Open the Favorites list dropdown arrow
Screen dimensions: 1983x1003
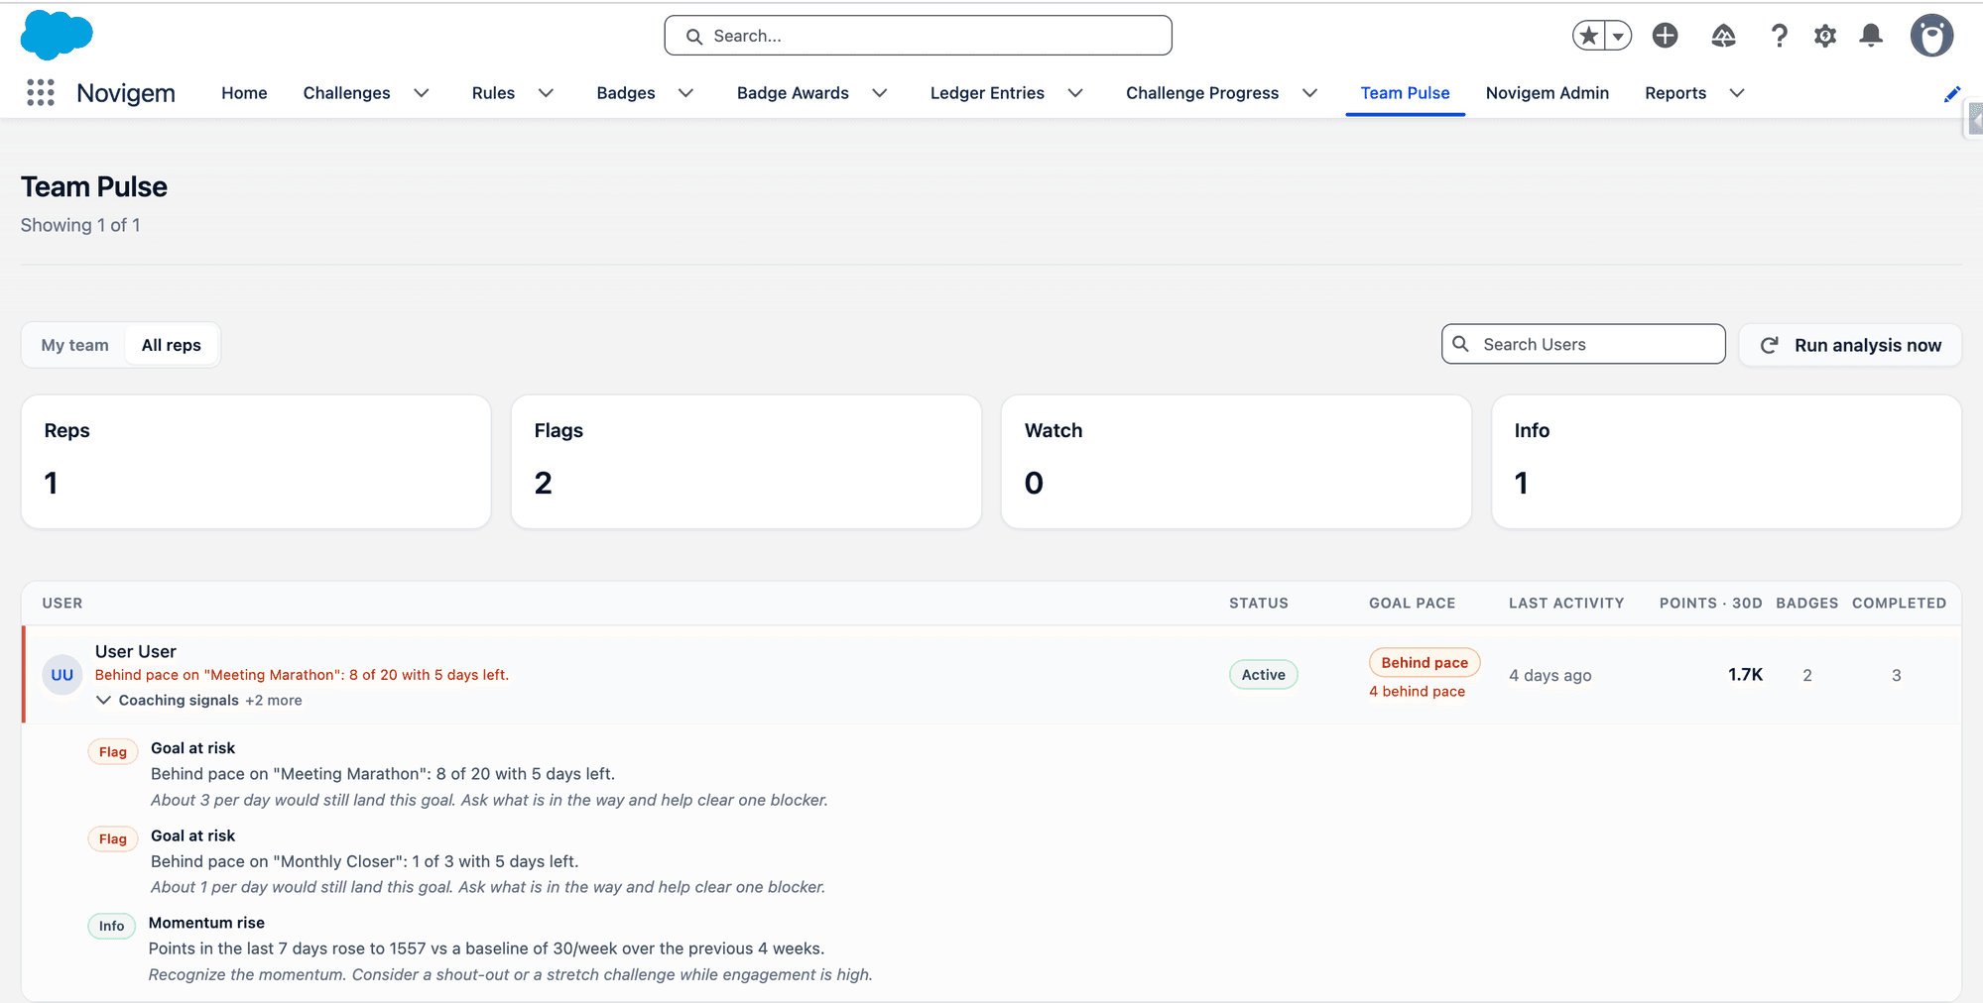point(1618,36)
